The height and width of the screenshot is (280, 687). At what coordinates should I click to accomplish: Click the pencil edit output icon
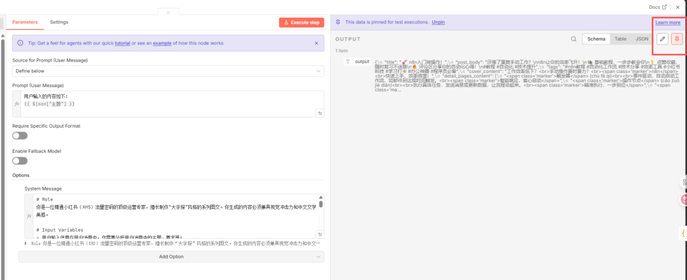tap(662, 39)
